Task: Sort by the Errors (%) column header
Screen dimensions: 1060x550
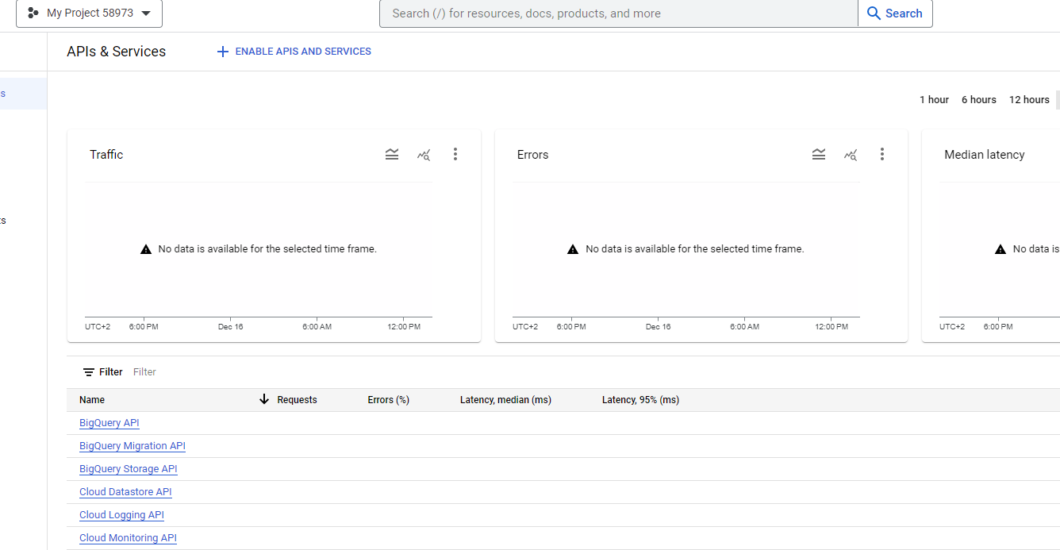Action: pos(388,400)
